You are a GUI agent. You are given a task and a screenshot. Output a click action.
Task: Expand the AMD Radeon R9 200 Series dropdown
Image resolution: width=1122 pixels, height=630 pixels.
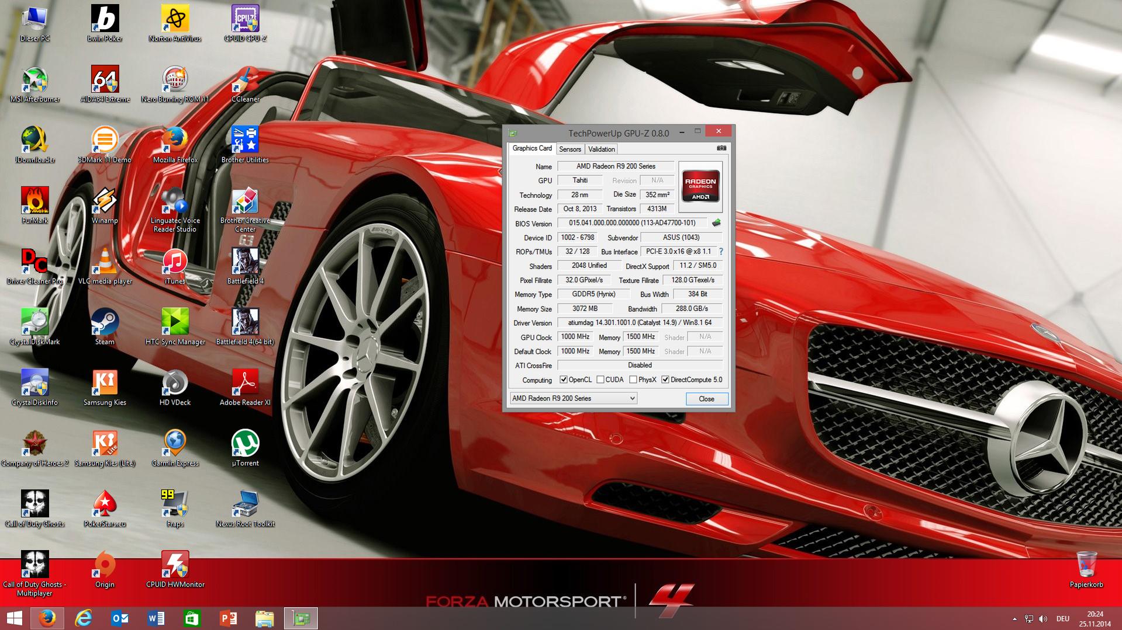(x=573, y=398)
